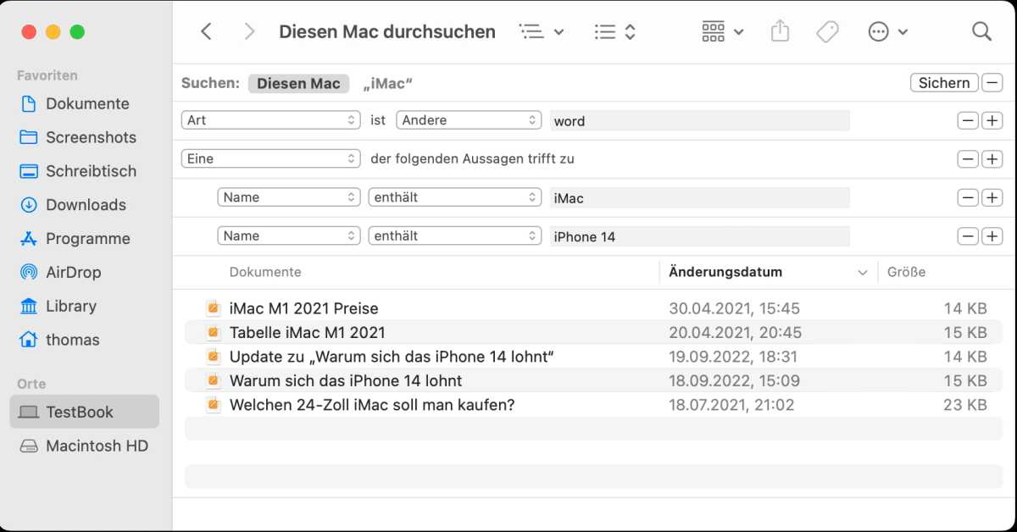Image resolution: width=1017 pixels, height=532 pixels.
Task: Remove the Name enthält iPhone 14 row
Action: tap(968, 236)
